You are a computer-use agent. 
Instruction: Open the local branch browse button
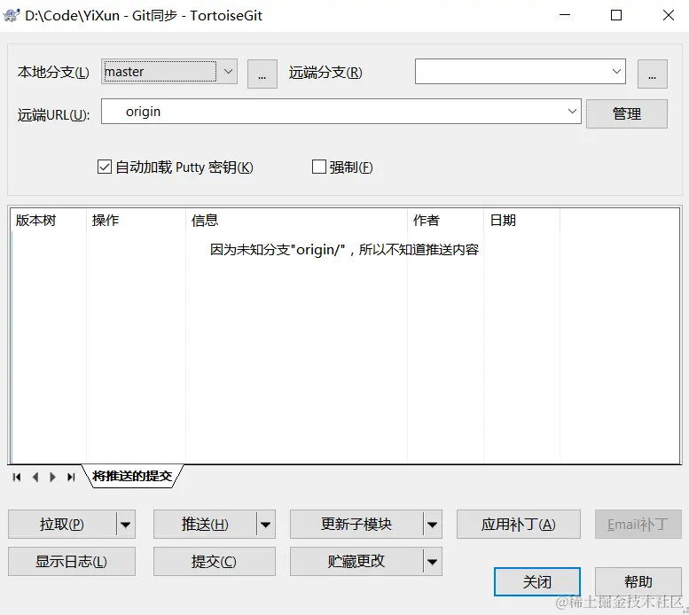tap(262, 74)
